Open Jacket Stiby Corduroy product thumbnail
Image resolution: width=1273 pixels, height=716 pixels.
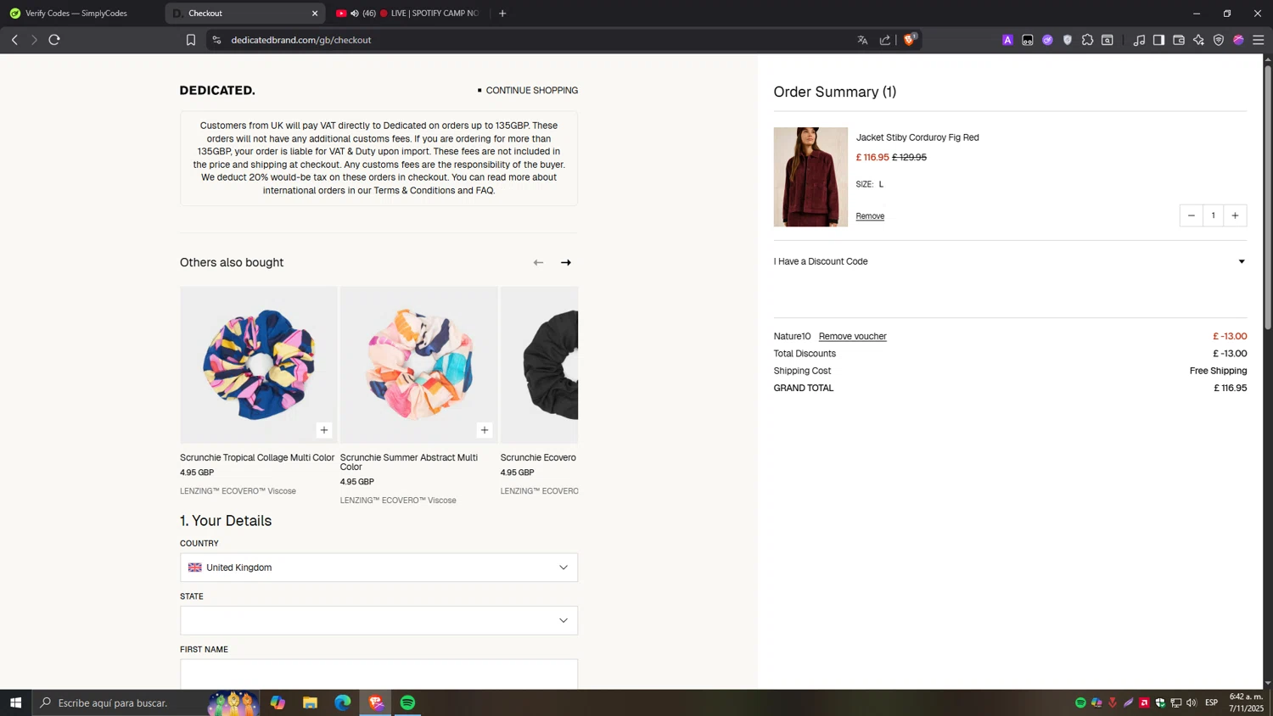coord(810,177)
